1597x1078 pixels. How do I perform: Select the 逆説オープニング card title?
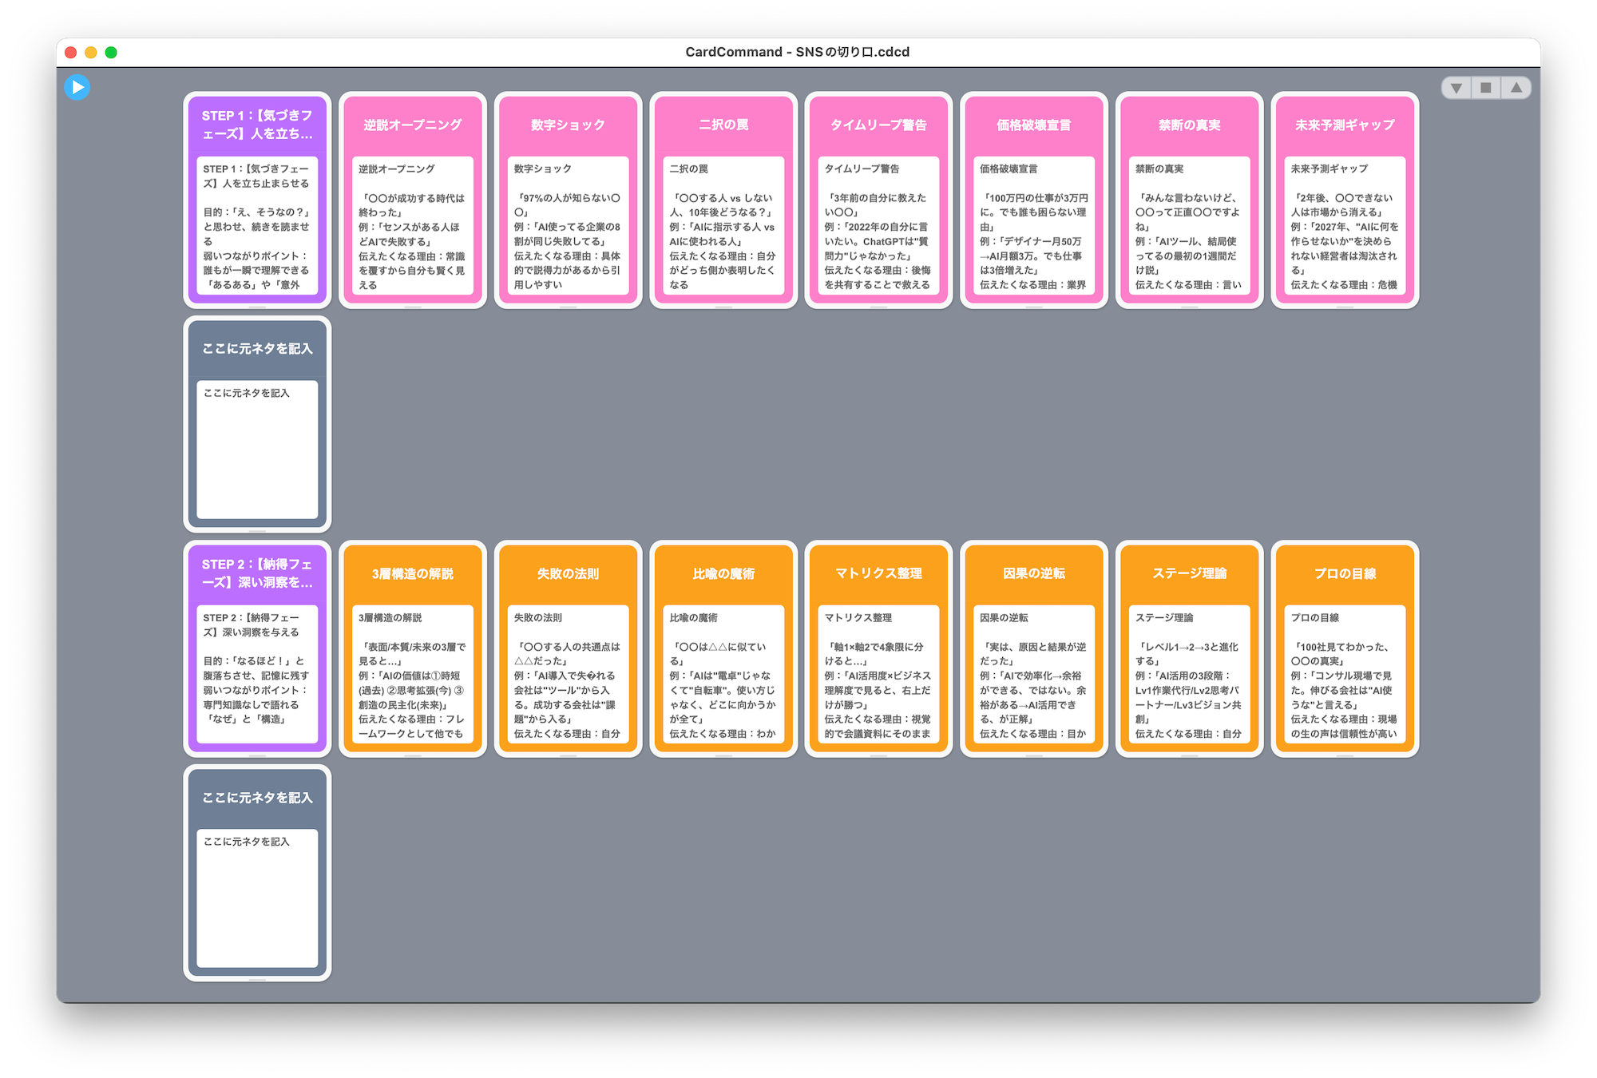(x=413, y=125)
